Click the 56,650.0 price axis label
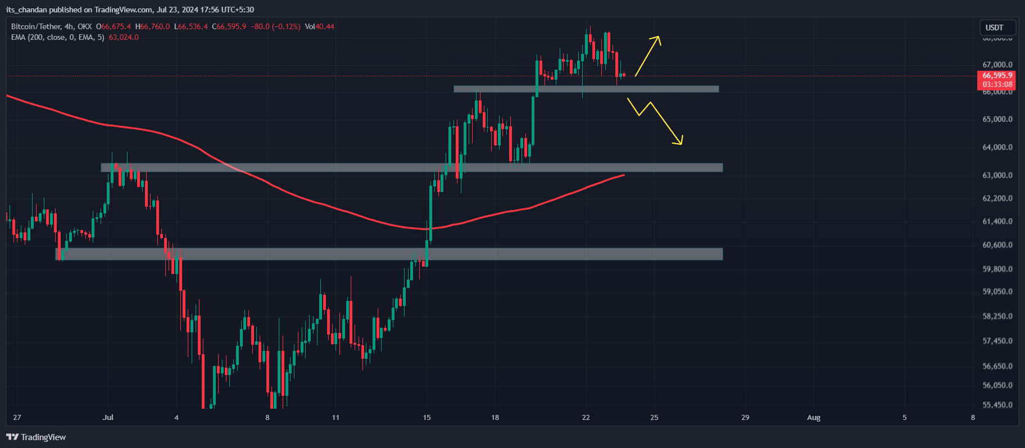This screenshot has width=1025, height=448. (x=997, y=366)
